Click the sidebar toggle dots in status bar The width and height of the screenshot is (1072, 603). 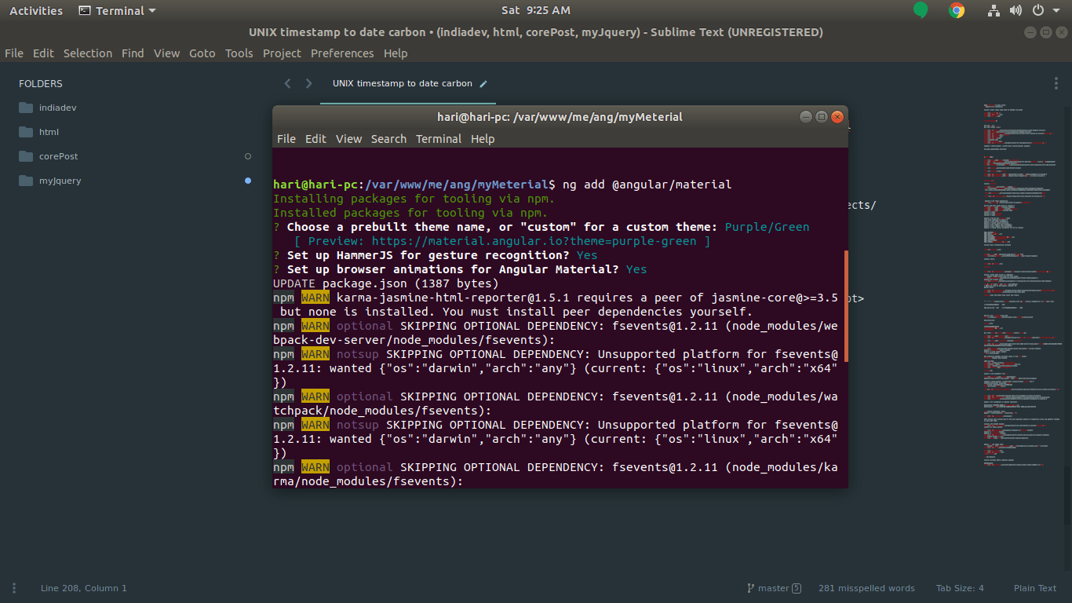13,587
